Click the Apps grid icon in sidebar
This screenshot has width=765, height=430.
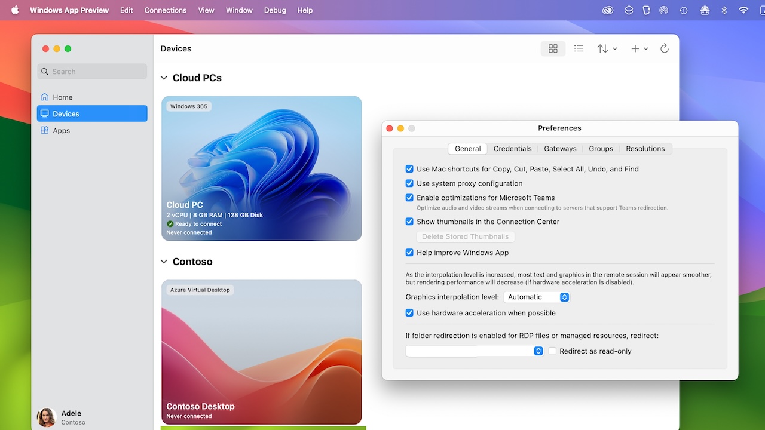45,130
